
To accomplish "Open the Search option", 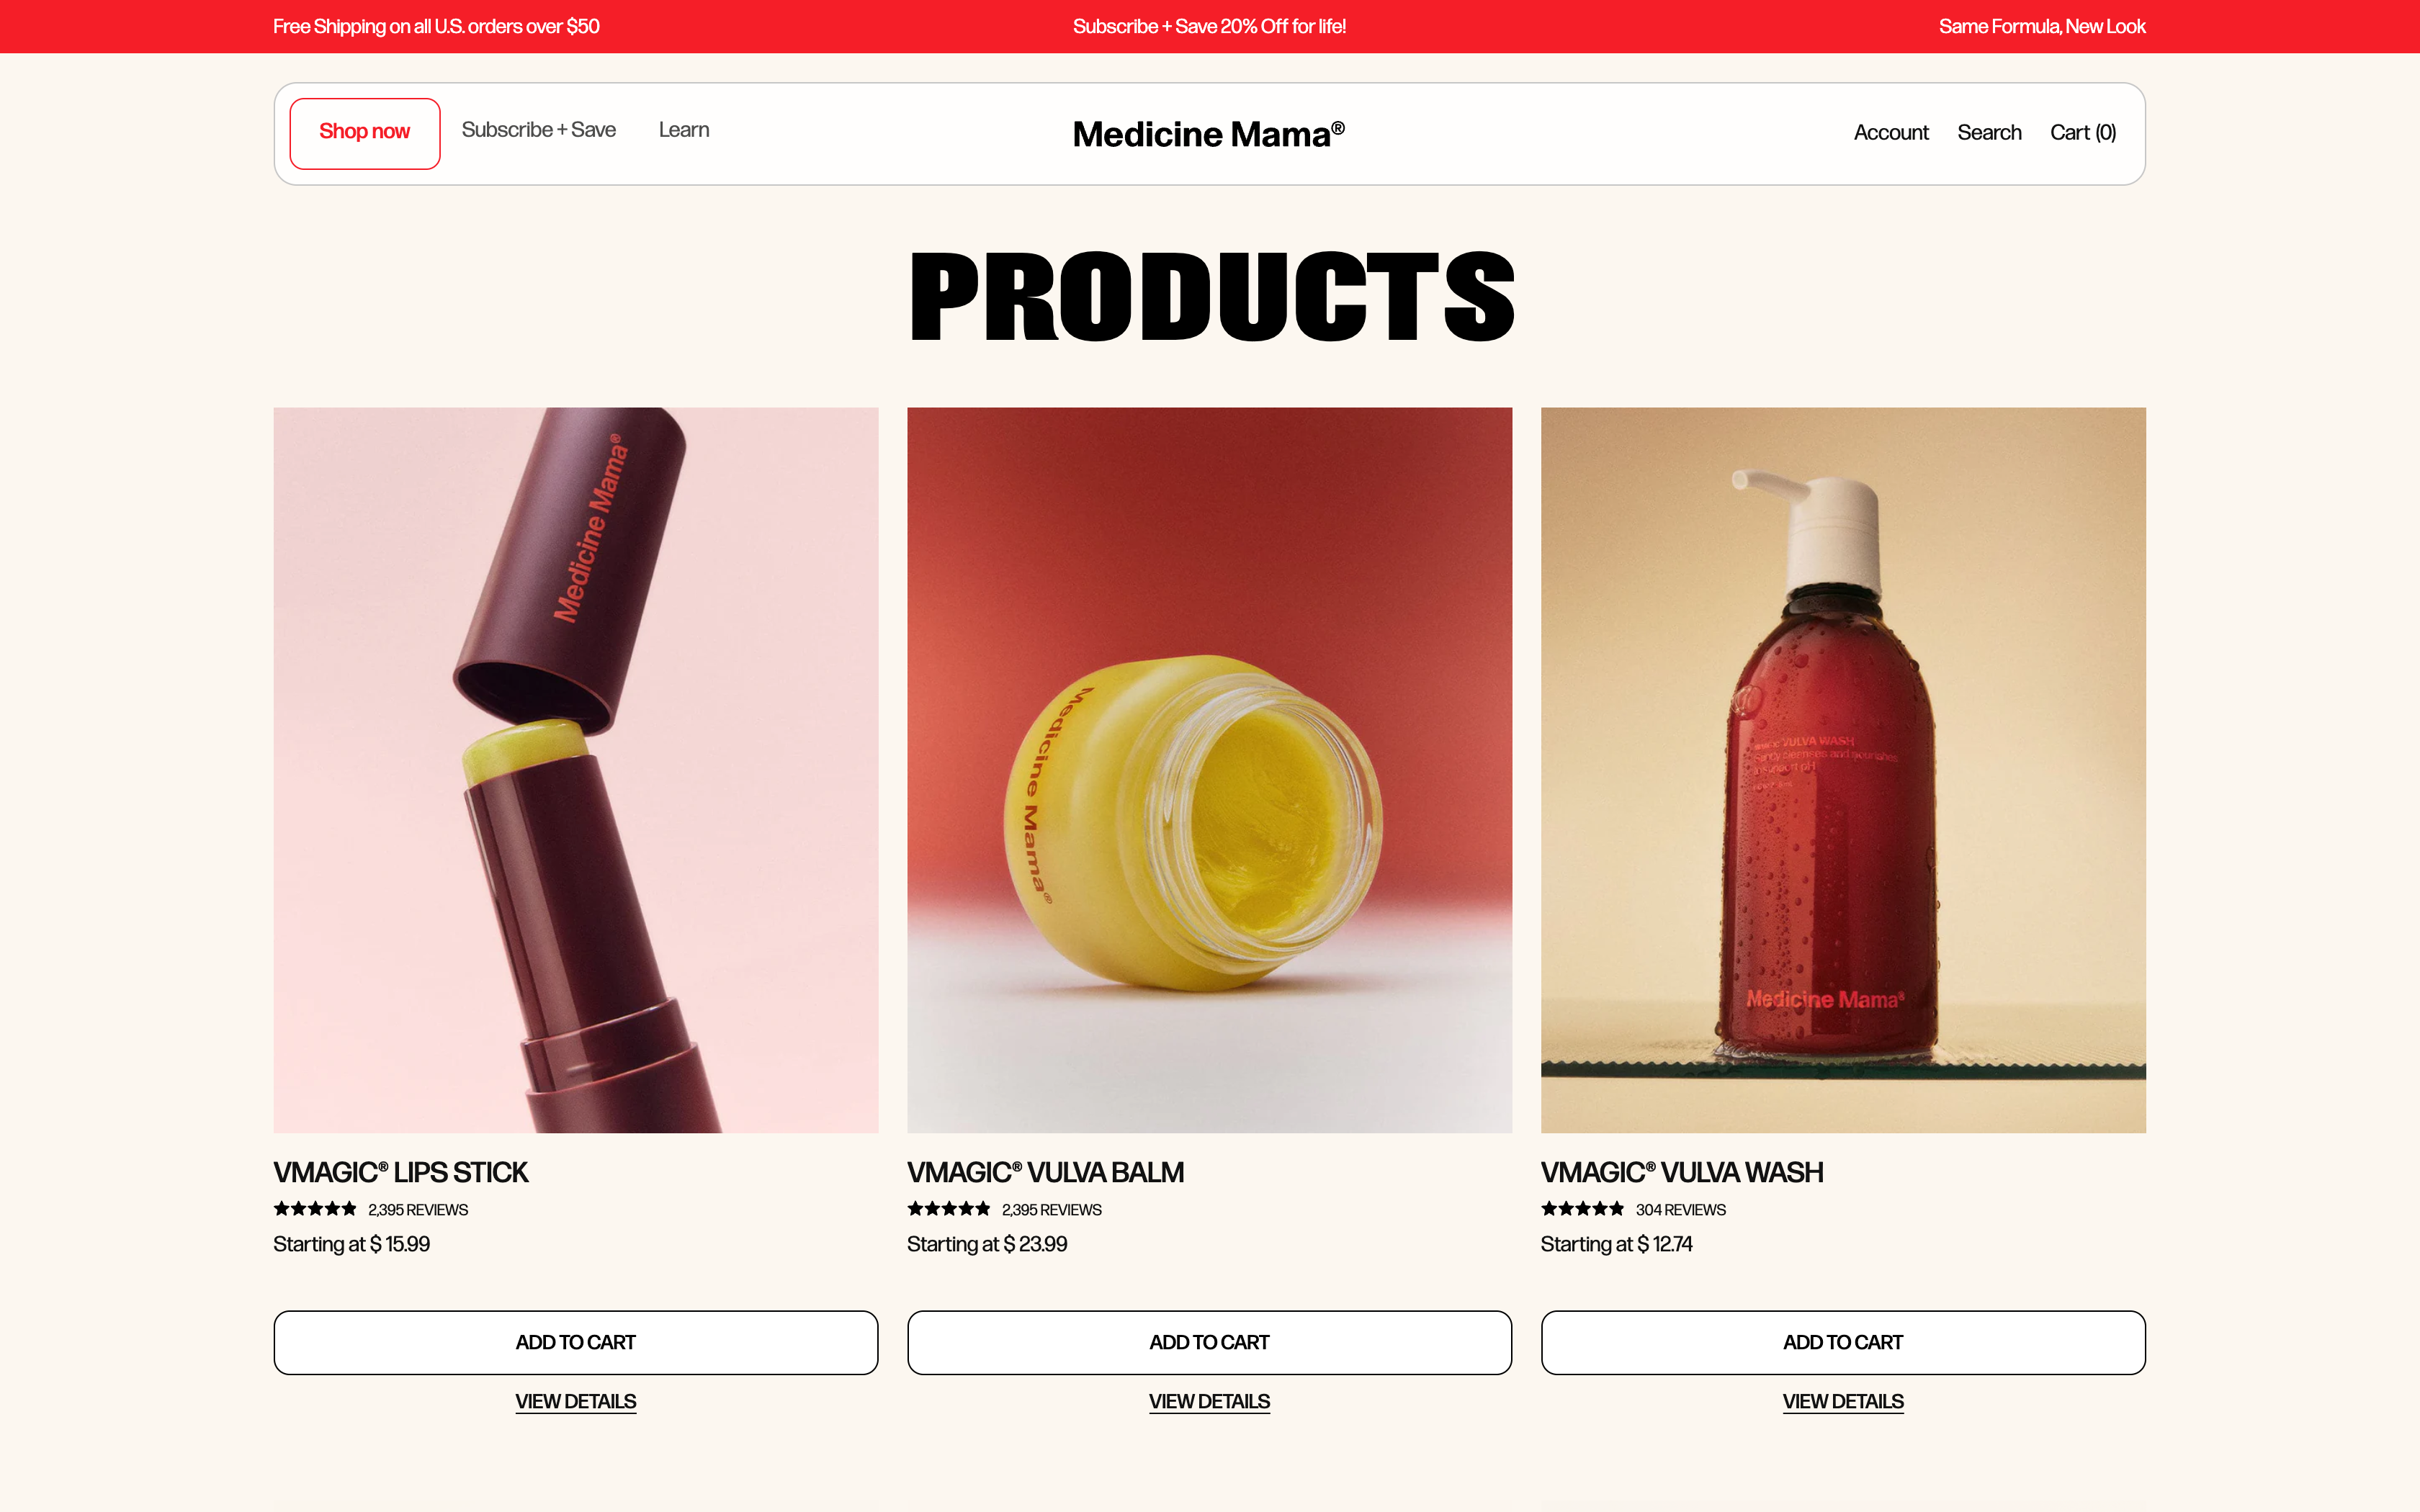I will 1989,133.
